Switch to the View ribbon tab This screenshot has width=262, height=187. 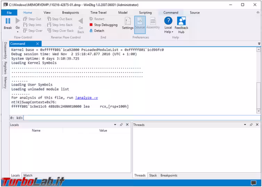47,13
